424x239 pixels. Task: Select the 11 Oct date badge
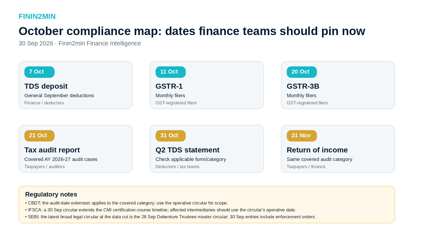coord(171,72)
